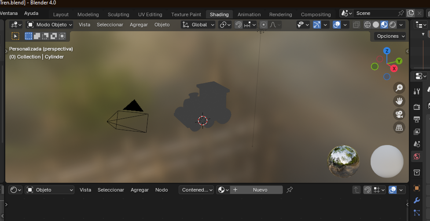Open the Tool properties tab
This screenshot has width=430, height=221.
point(416,91)
